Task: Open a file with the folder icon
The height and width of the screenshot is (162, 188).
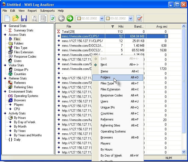Action: (16, 18)
